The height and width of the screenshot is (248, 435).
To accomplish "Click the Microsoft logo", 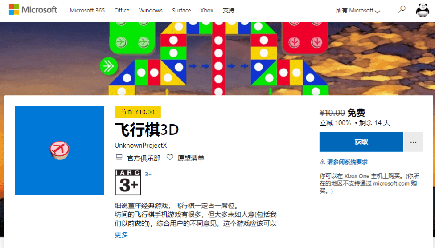I will coord(33,10).
